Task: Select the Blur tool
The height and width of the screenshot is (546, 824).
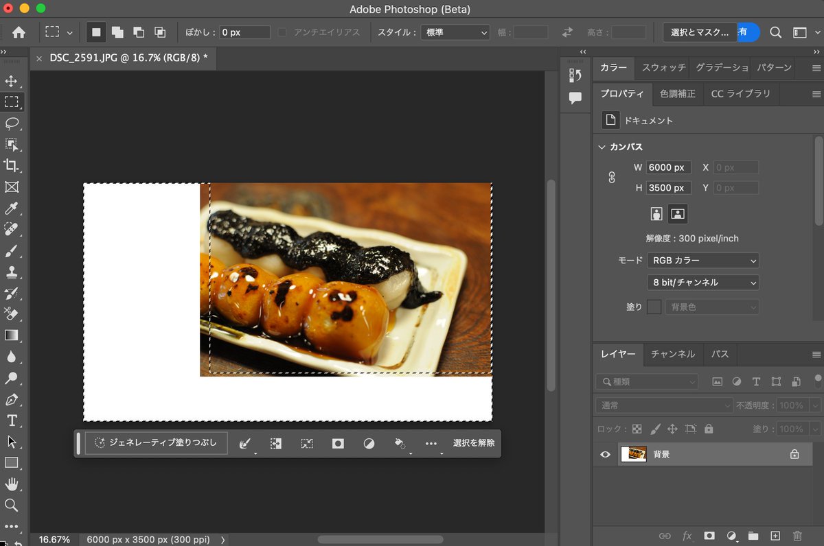Action: pos(12,357)
